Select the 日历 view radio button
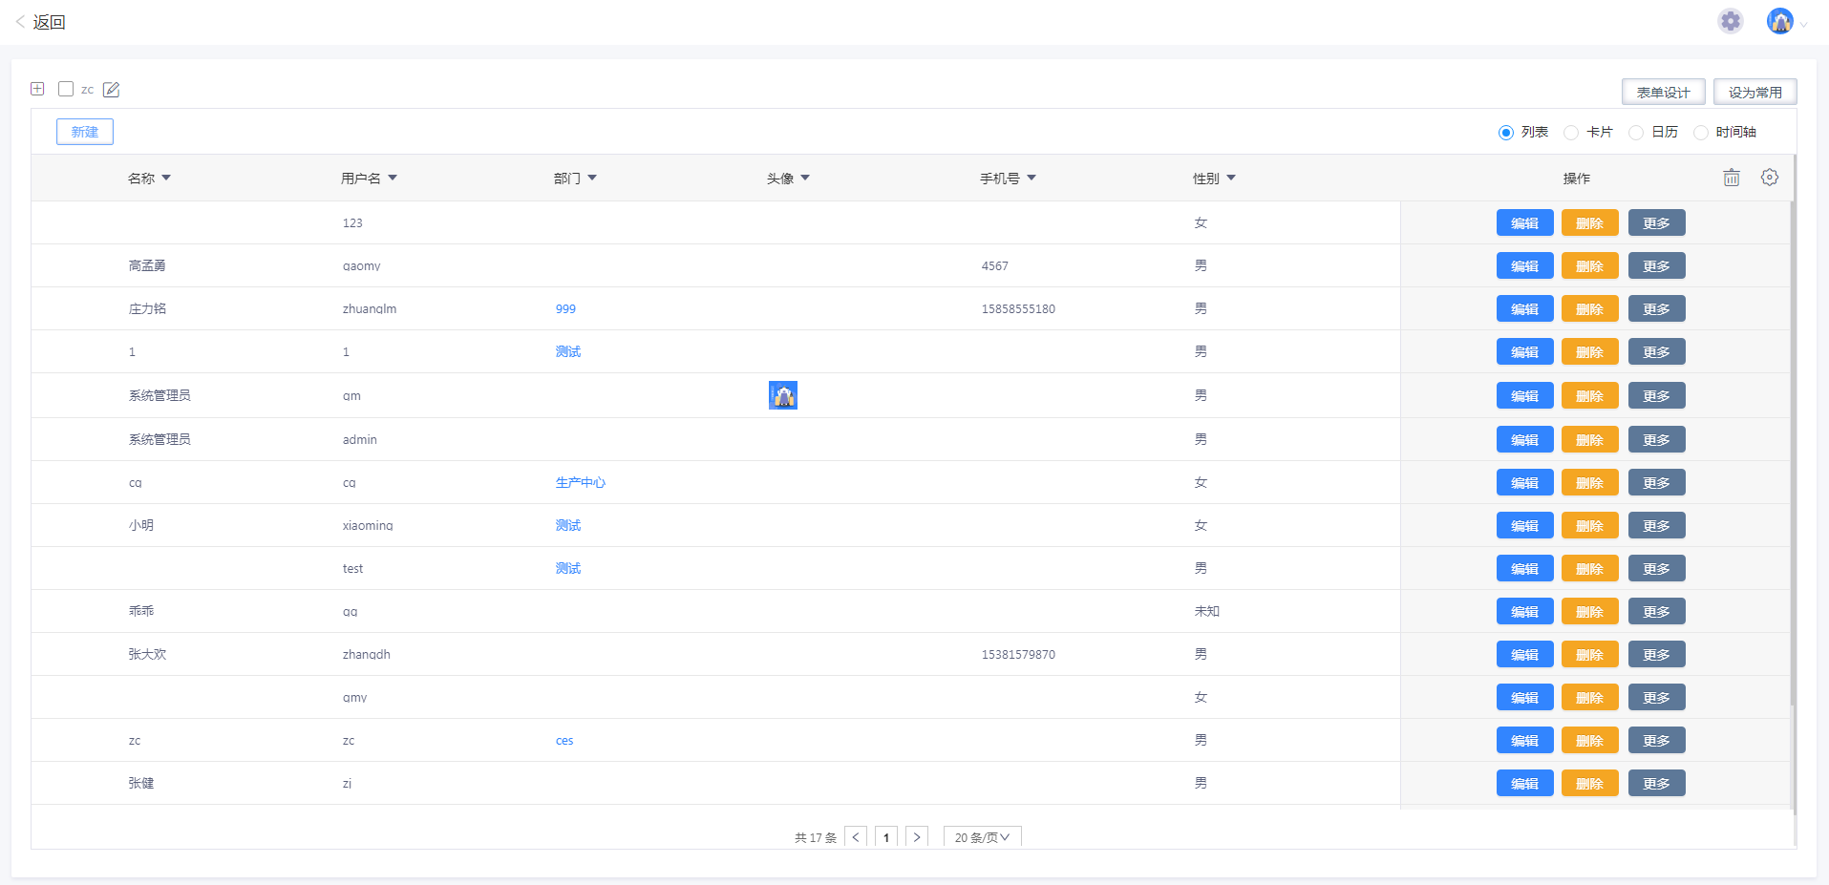Viewport: 1829px width, 885px height. pyautogui.click(x=1636, y=133)
